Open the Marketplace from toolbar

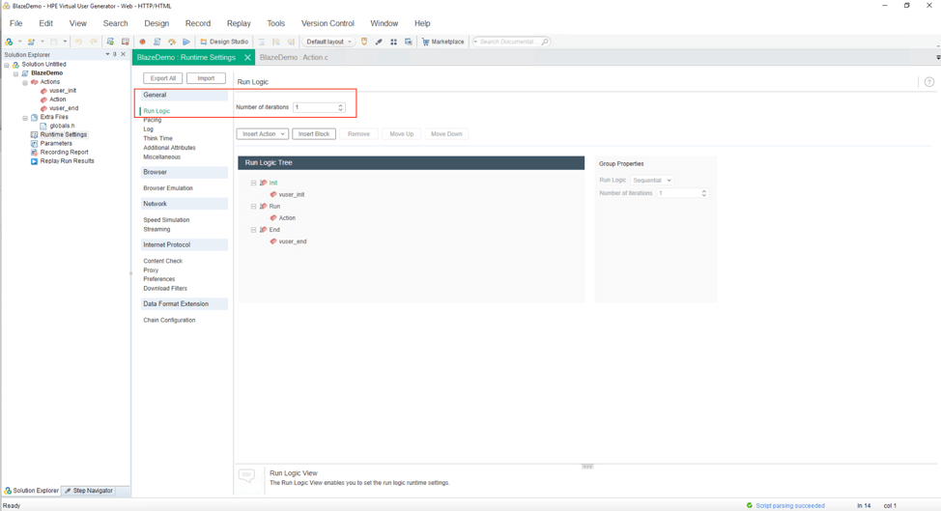tap(442, 42)
